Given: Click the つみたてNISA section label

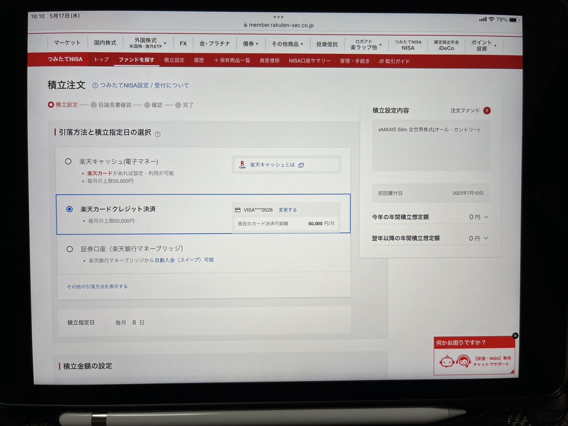Looking at the screenshot, I should (65, 59).
